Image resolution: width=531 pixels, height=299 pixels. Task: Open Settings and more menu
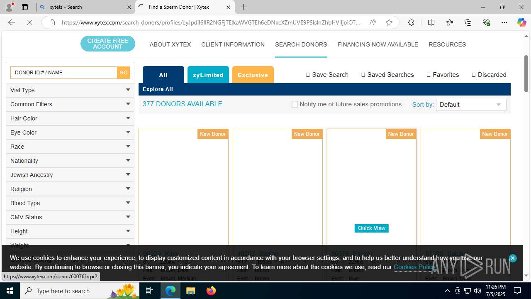pos(504,22)
